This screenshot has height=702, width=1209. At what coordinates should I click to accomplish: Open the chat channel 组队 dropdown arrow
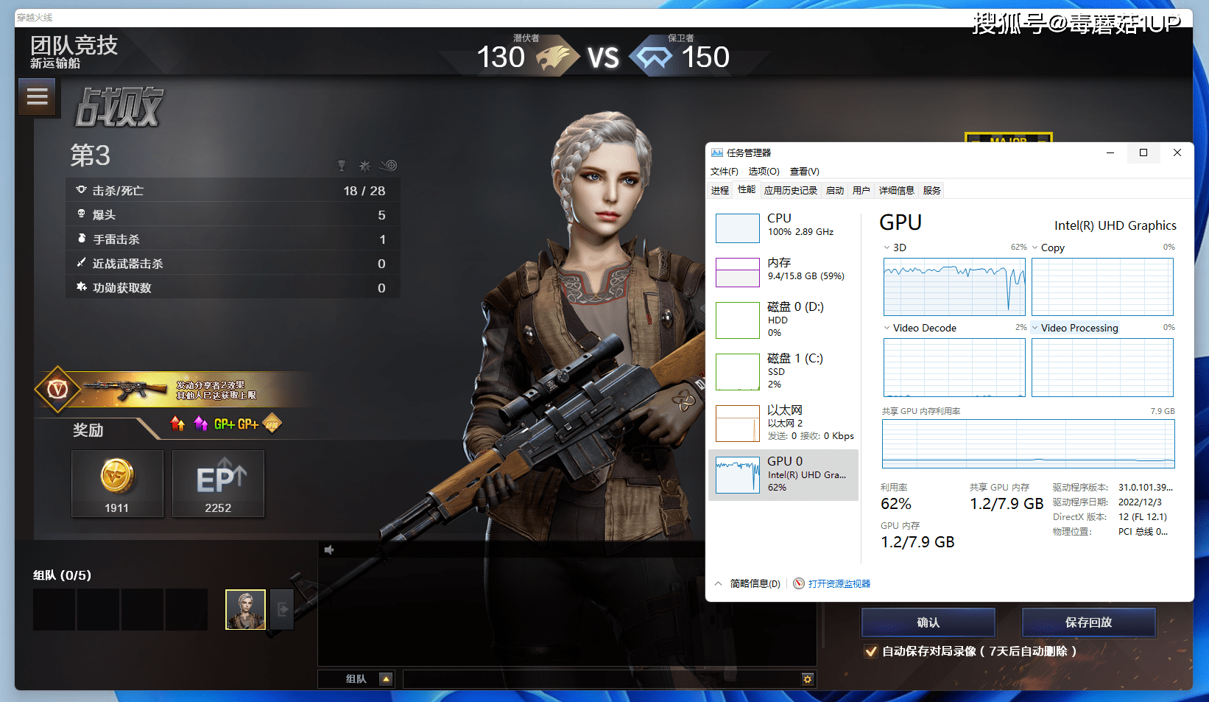(386, 679)
